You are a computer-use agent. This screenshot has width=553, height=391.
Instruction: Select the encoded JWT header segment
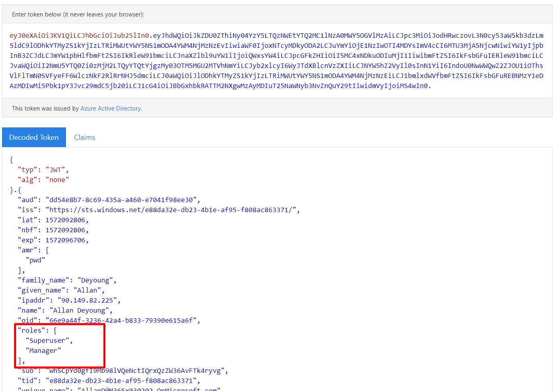click(x=76, y=36)
